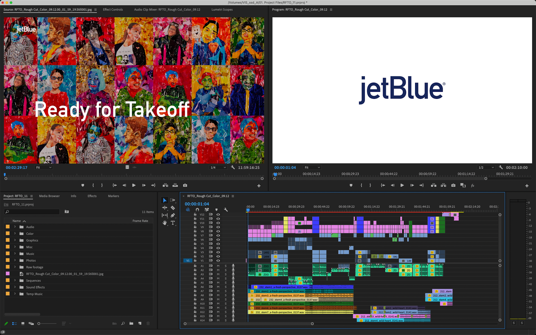536x335 pixels.
Task: Toggle global FX mute in Program monitor
Action: 473,186
